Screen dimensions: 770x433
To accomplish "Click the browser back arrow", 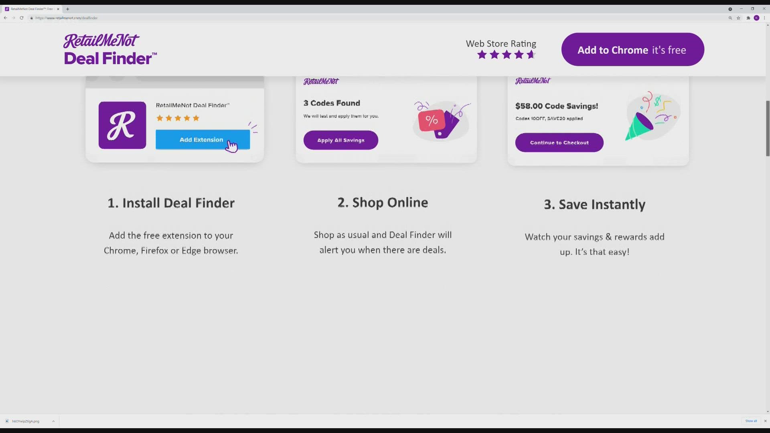I will tap(6, 18).
